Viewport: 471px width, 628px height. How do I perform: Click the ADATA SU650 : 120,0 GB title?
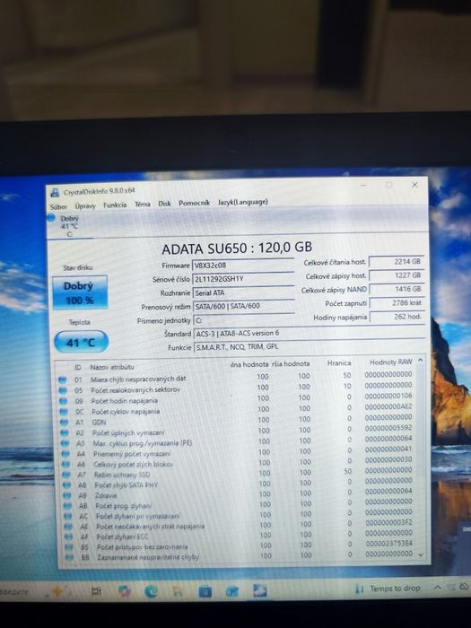pos(237,248)
